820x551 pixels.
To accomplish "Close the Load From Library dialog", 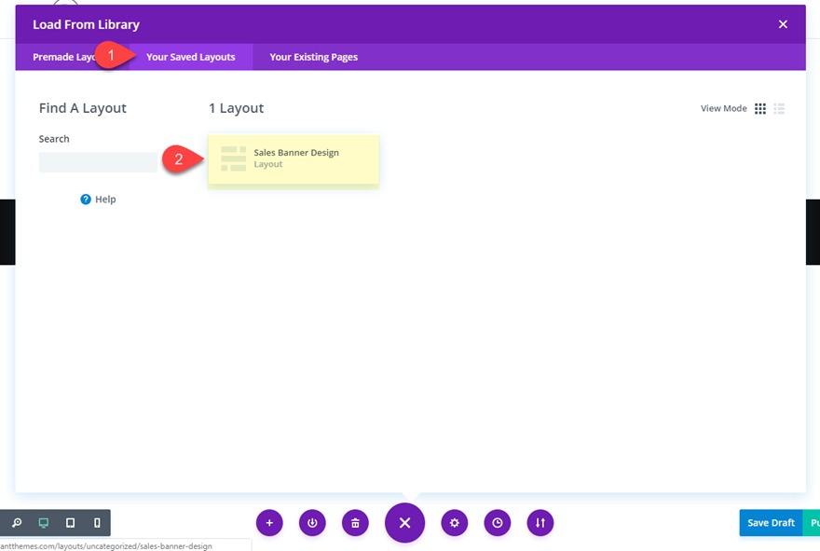I will click(x=783, y=24).
